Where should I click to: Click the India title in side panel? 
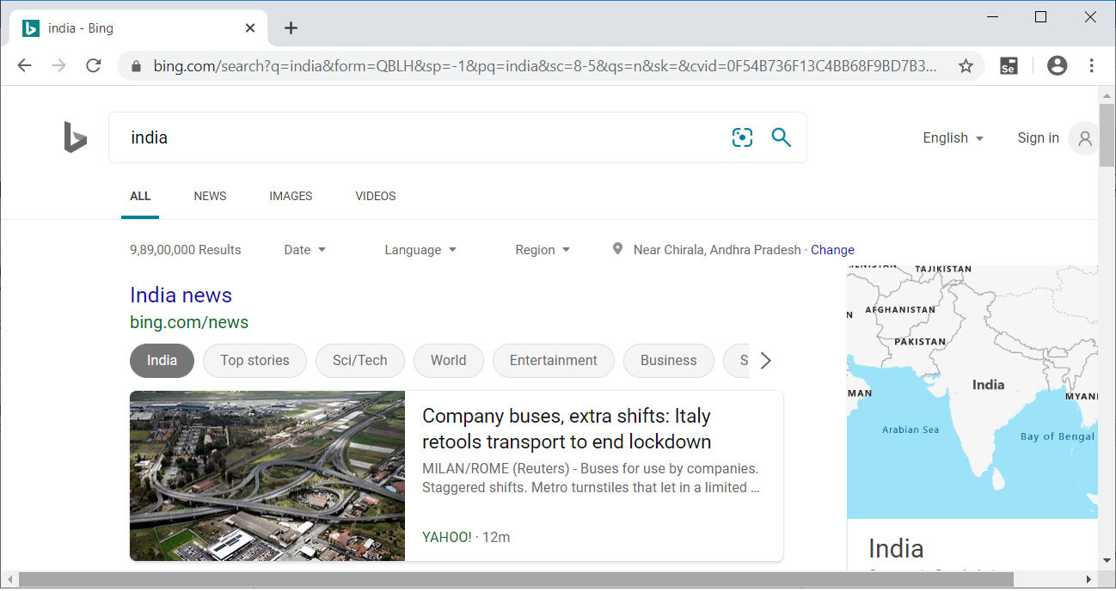[896, 548]
